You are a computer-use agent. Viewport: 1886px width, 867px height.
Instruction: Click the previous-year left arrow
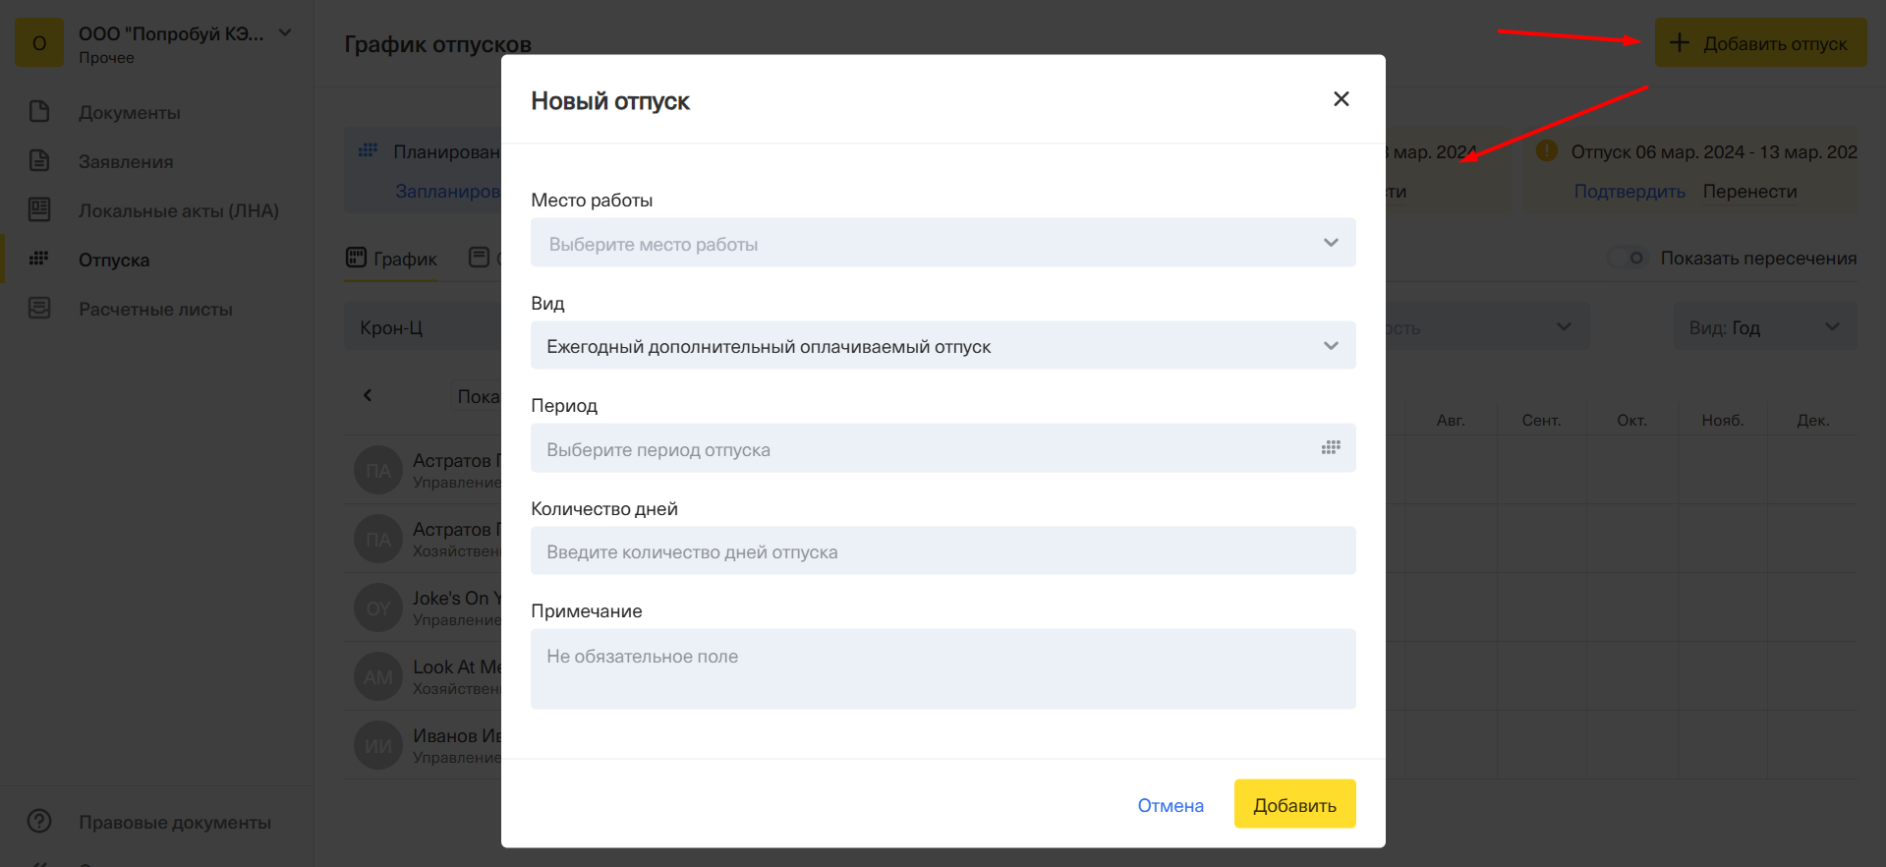(368, 395)
